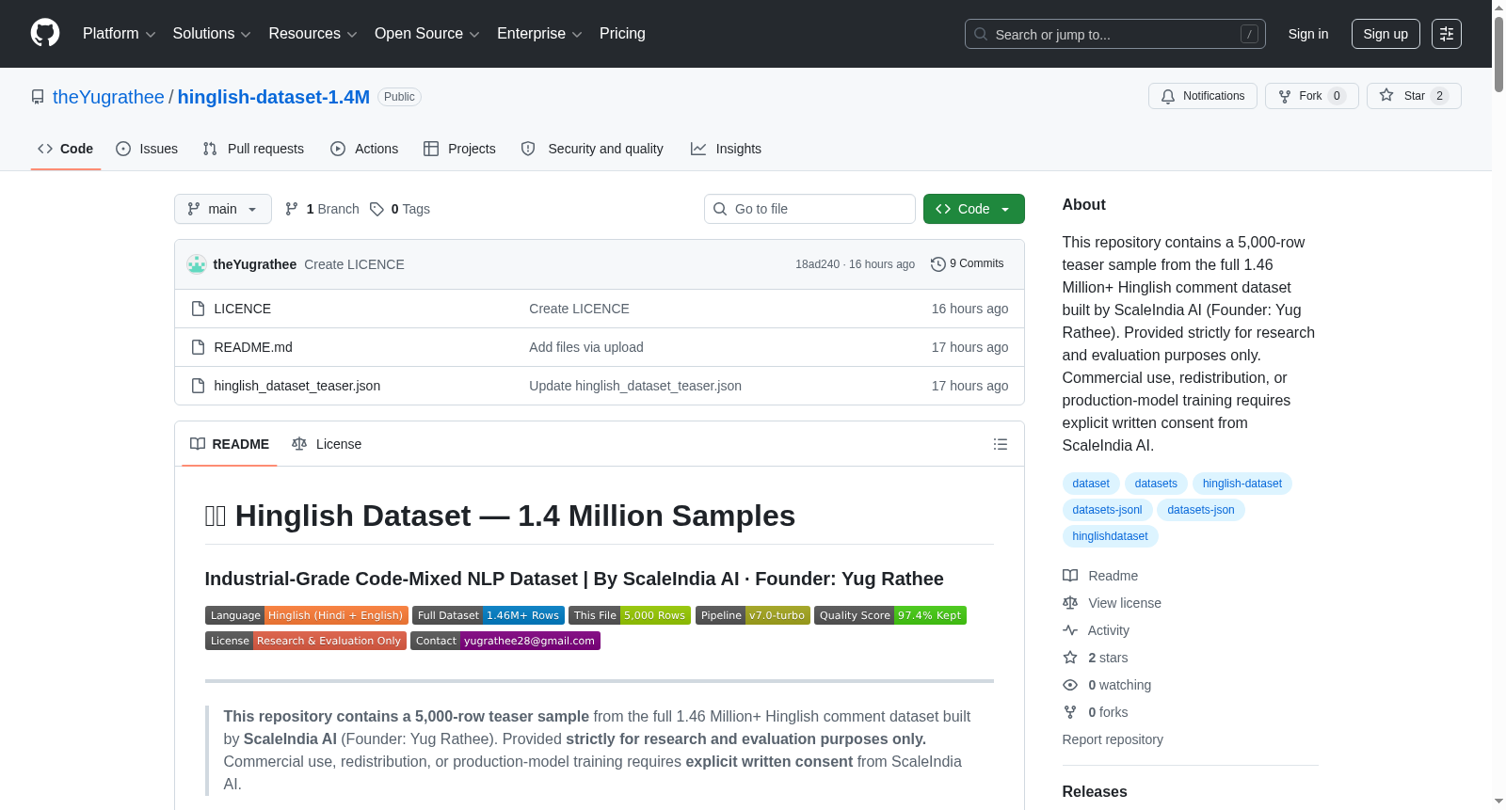Click the eye icon beside 0 watching

point(1070,685)
